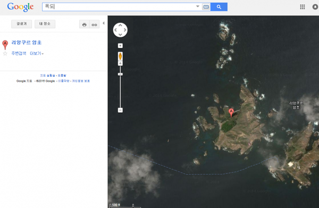Viewport: 319px width, 208px height.
Task: Open 개인정보 보호 privacy link
Action: 81,81
